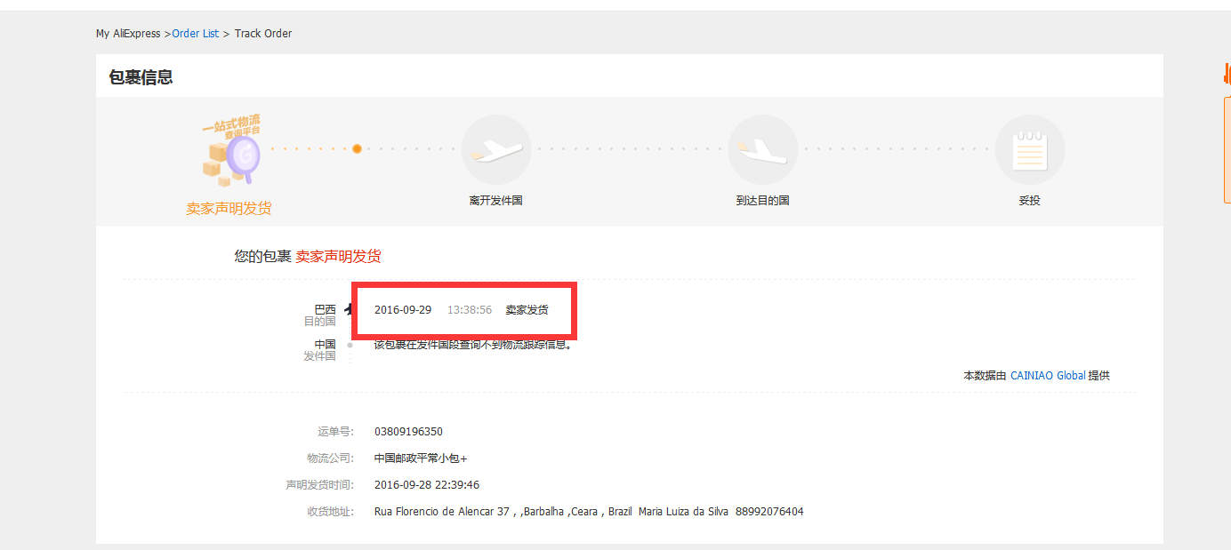
Task: Click the 离开发件国 step label
Action: (495, 201)
